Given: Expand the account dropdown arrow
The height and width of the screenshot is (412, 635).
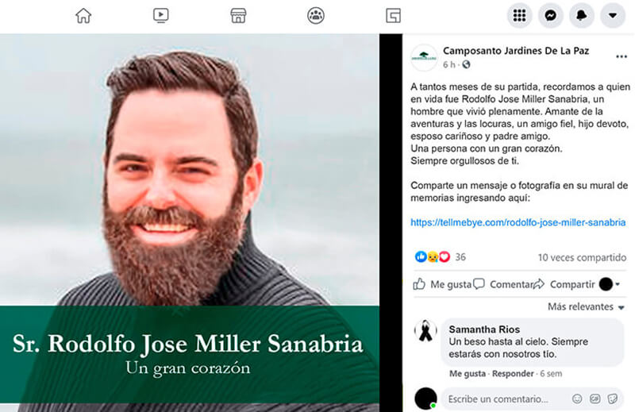Looking at the screenshot, I should [x=613, y=16].
